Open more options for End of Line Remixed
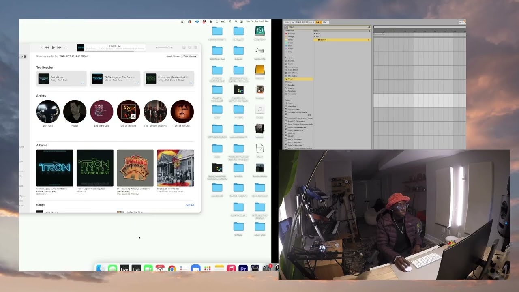 tap(190, 84)
